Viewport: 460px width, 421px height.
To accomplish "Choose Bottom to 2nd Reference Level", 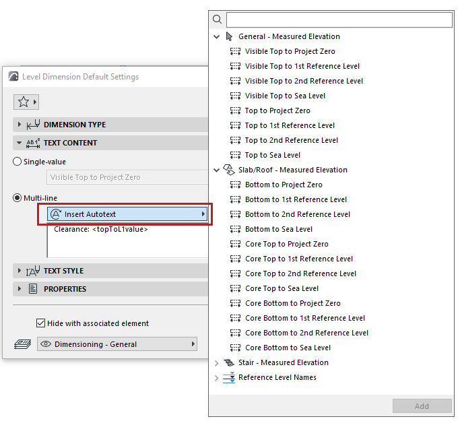I will (x=298, y=214).
